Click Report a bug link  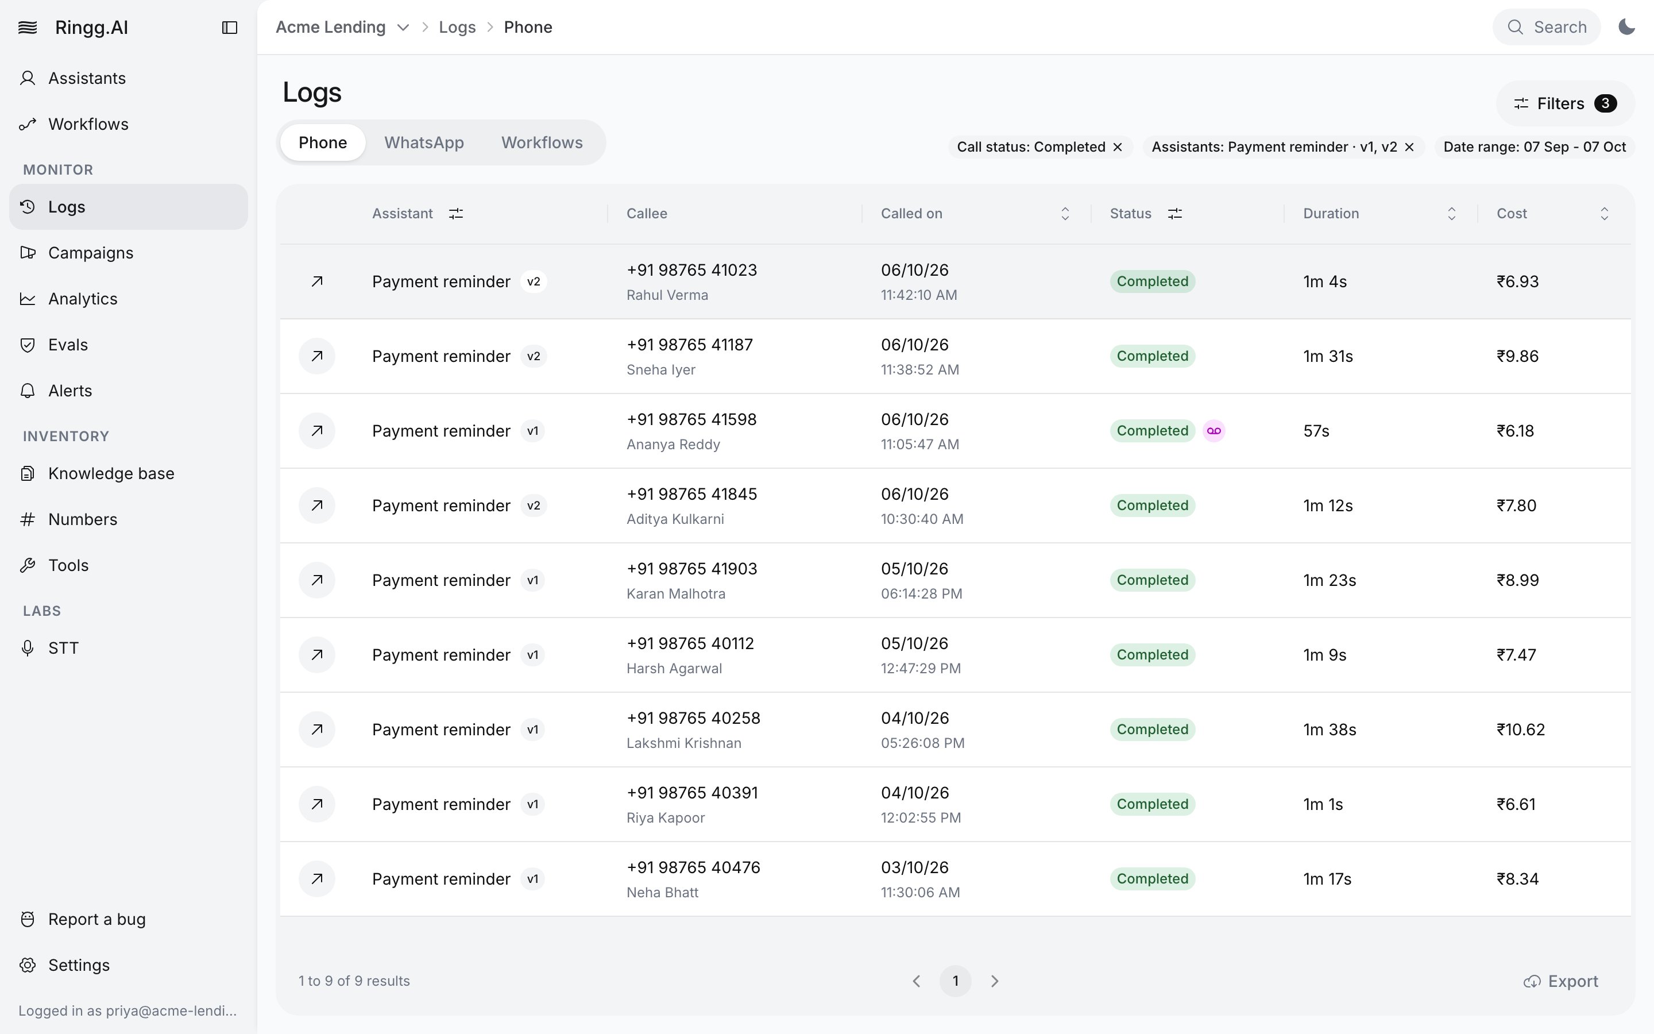coord(129,919)
